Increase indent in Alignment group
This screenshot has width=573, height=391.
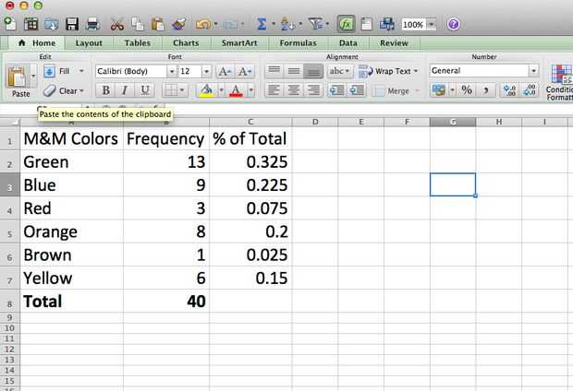point(357,90)
